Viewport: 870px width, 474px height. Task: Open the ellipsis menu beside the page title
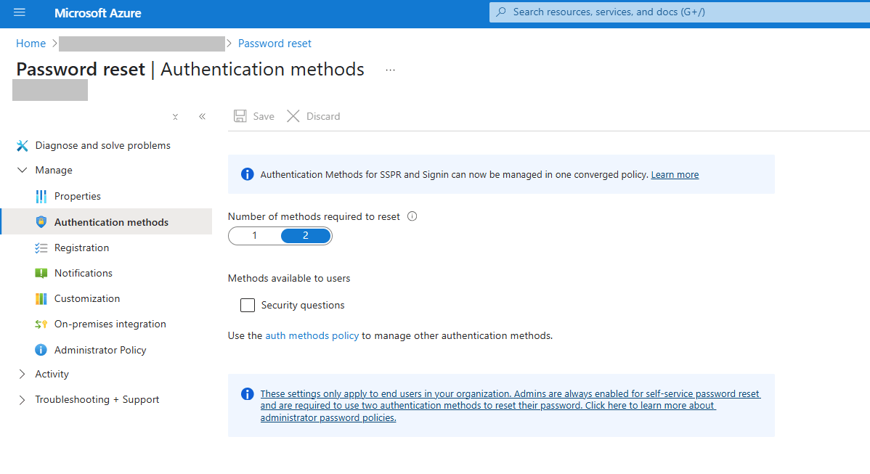coord(390,69)
